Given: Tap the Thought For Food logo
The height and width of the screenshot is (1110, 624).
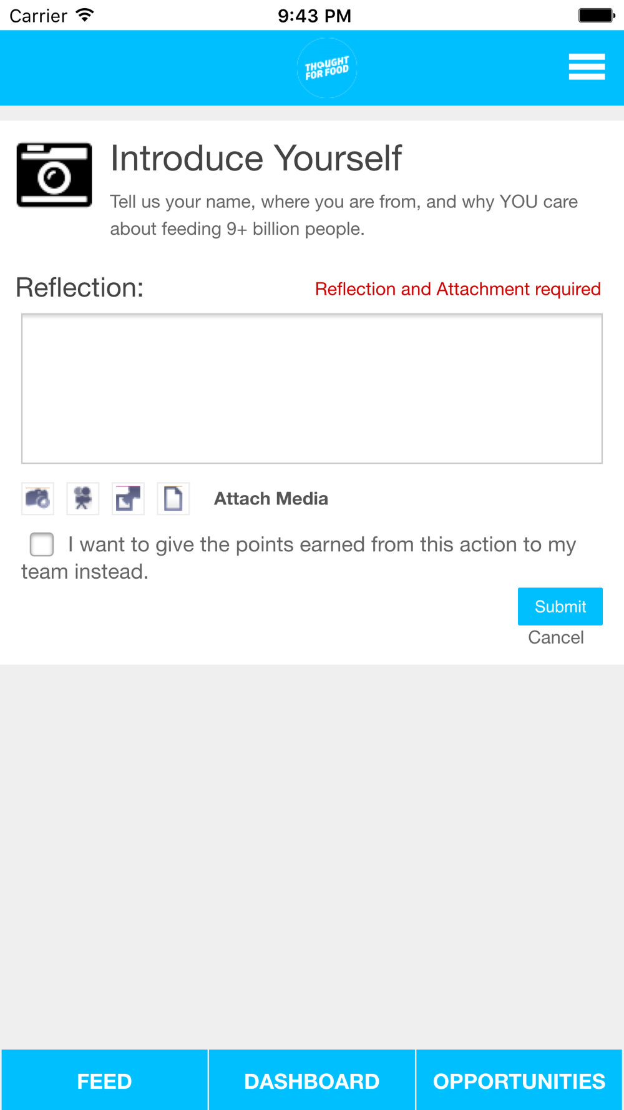Looking at the screenshot, I should point(327,68).
